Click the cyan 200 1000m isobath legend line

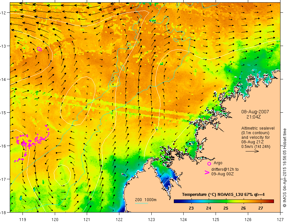pyautogui.click(x=142, y=203)
